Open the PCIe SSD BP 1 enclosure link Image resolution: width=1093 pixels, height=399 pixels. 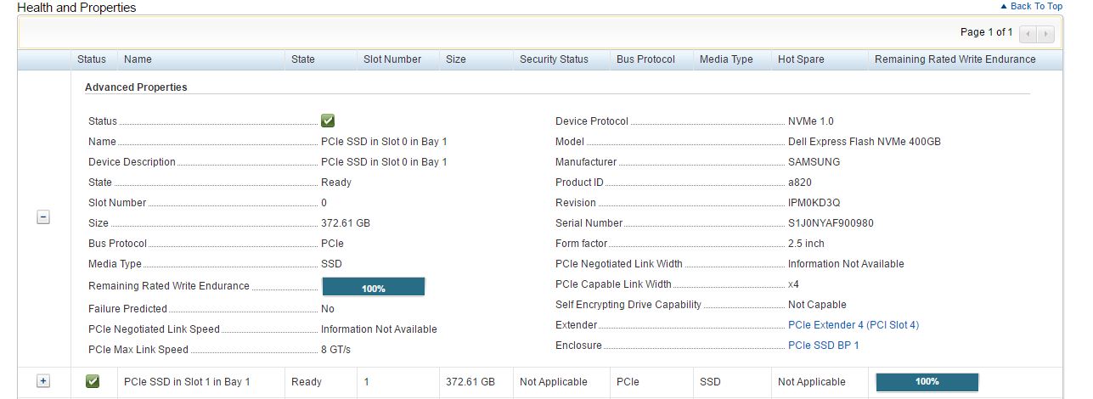click(824, 346)
